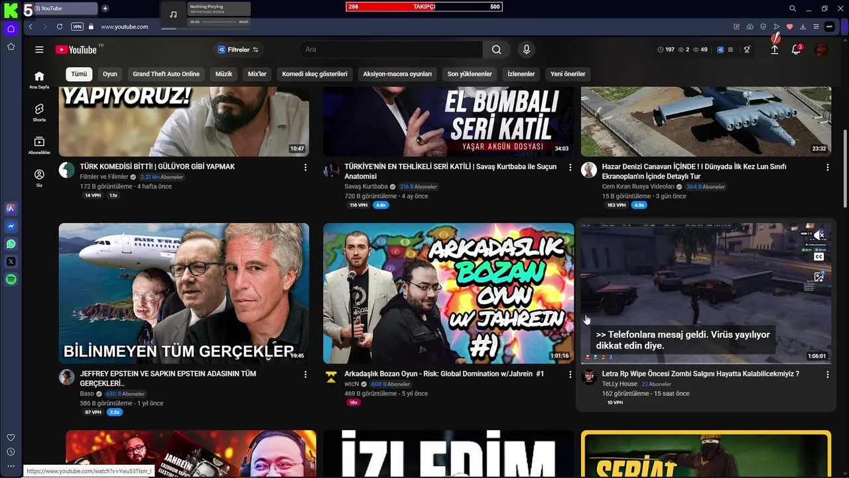
Task: Click browser tab search magnifier
Action: pos(793,9)
